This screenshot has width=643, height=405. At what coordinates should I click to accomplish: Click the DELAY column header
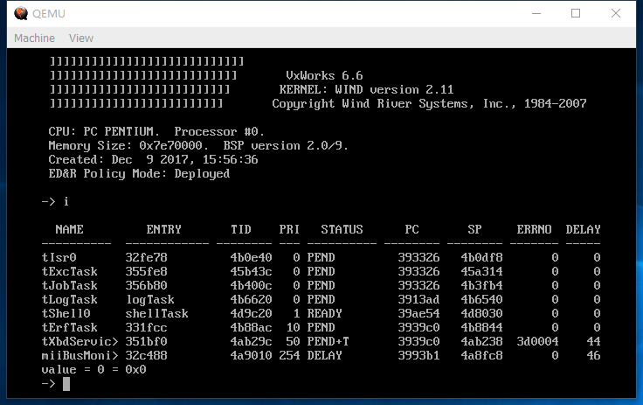click(x=583, y=229)
